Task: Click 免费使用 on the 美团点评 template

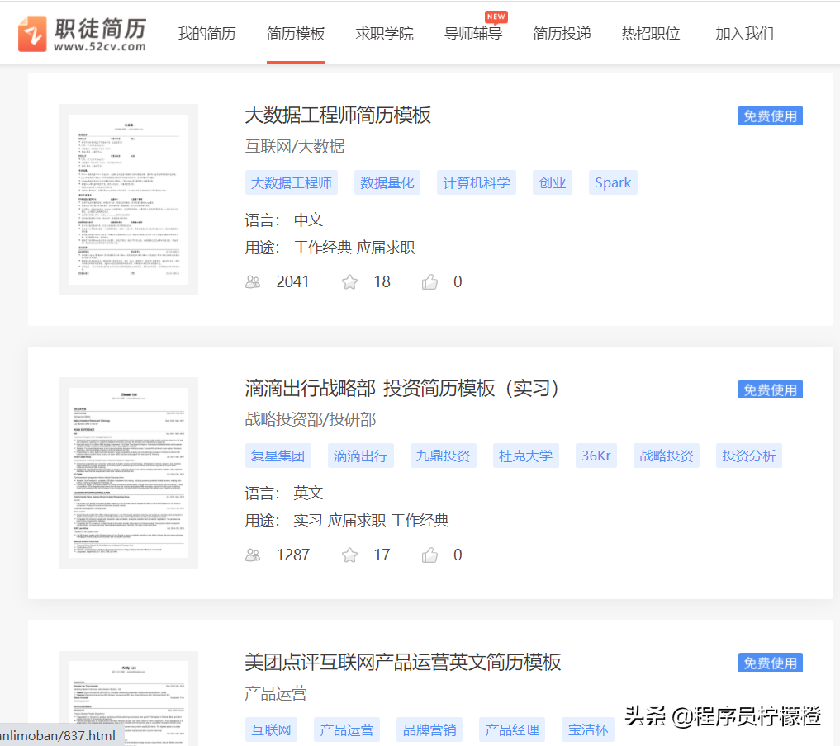Action: (x=770, y=662)
